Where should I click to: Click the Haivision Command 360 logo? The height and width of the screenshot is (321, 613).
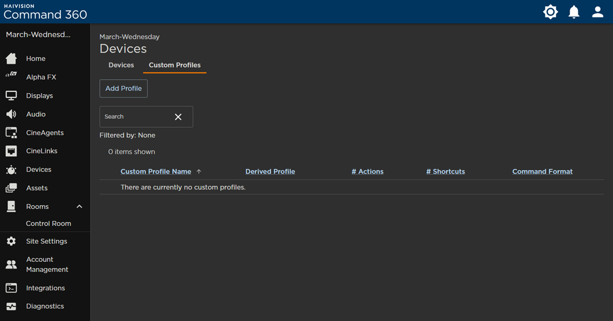45,12
